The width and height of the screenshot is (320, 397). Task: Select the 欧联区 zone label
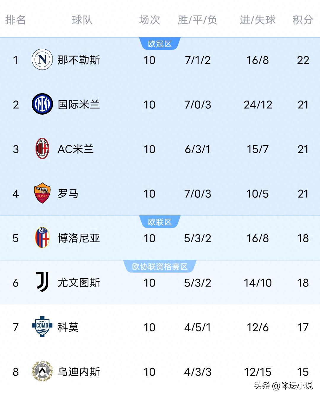point(160,222)
